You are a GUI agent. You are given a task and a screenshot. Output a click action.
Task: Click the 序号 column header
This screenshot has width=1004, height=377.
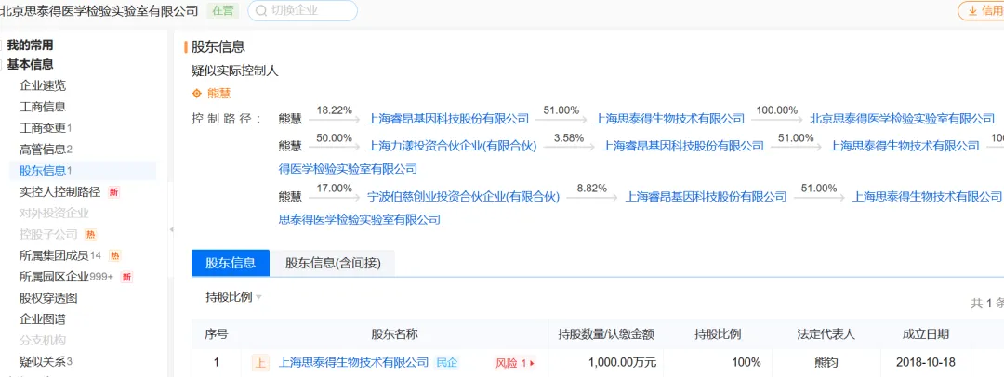click(217, 334)
